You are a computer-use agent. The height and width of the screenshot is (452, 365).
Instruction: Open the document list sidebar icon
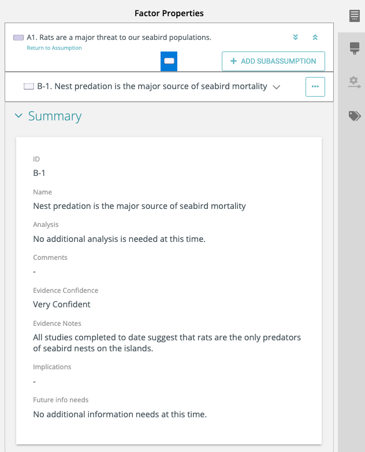pyautogui.click(x=355, y=16)
